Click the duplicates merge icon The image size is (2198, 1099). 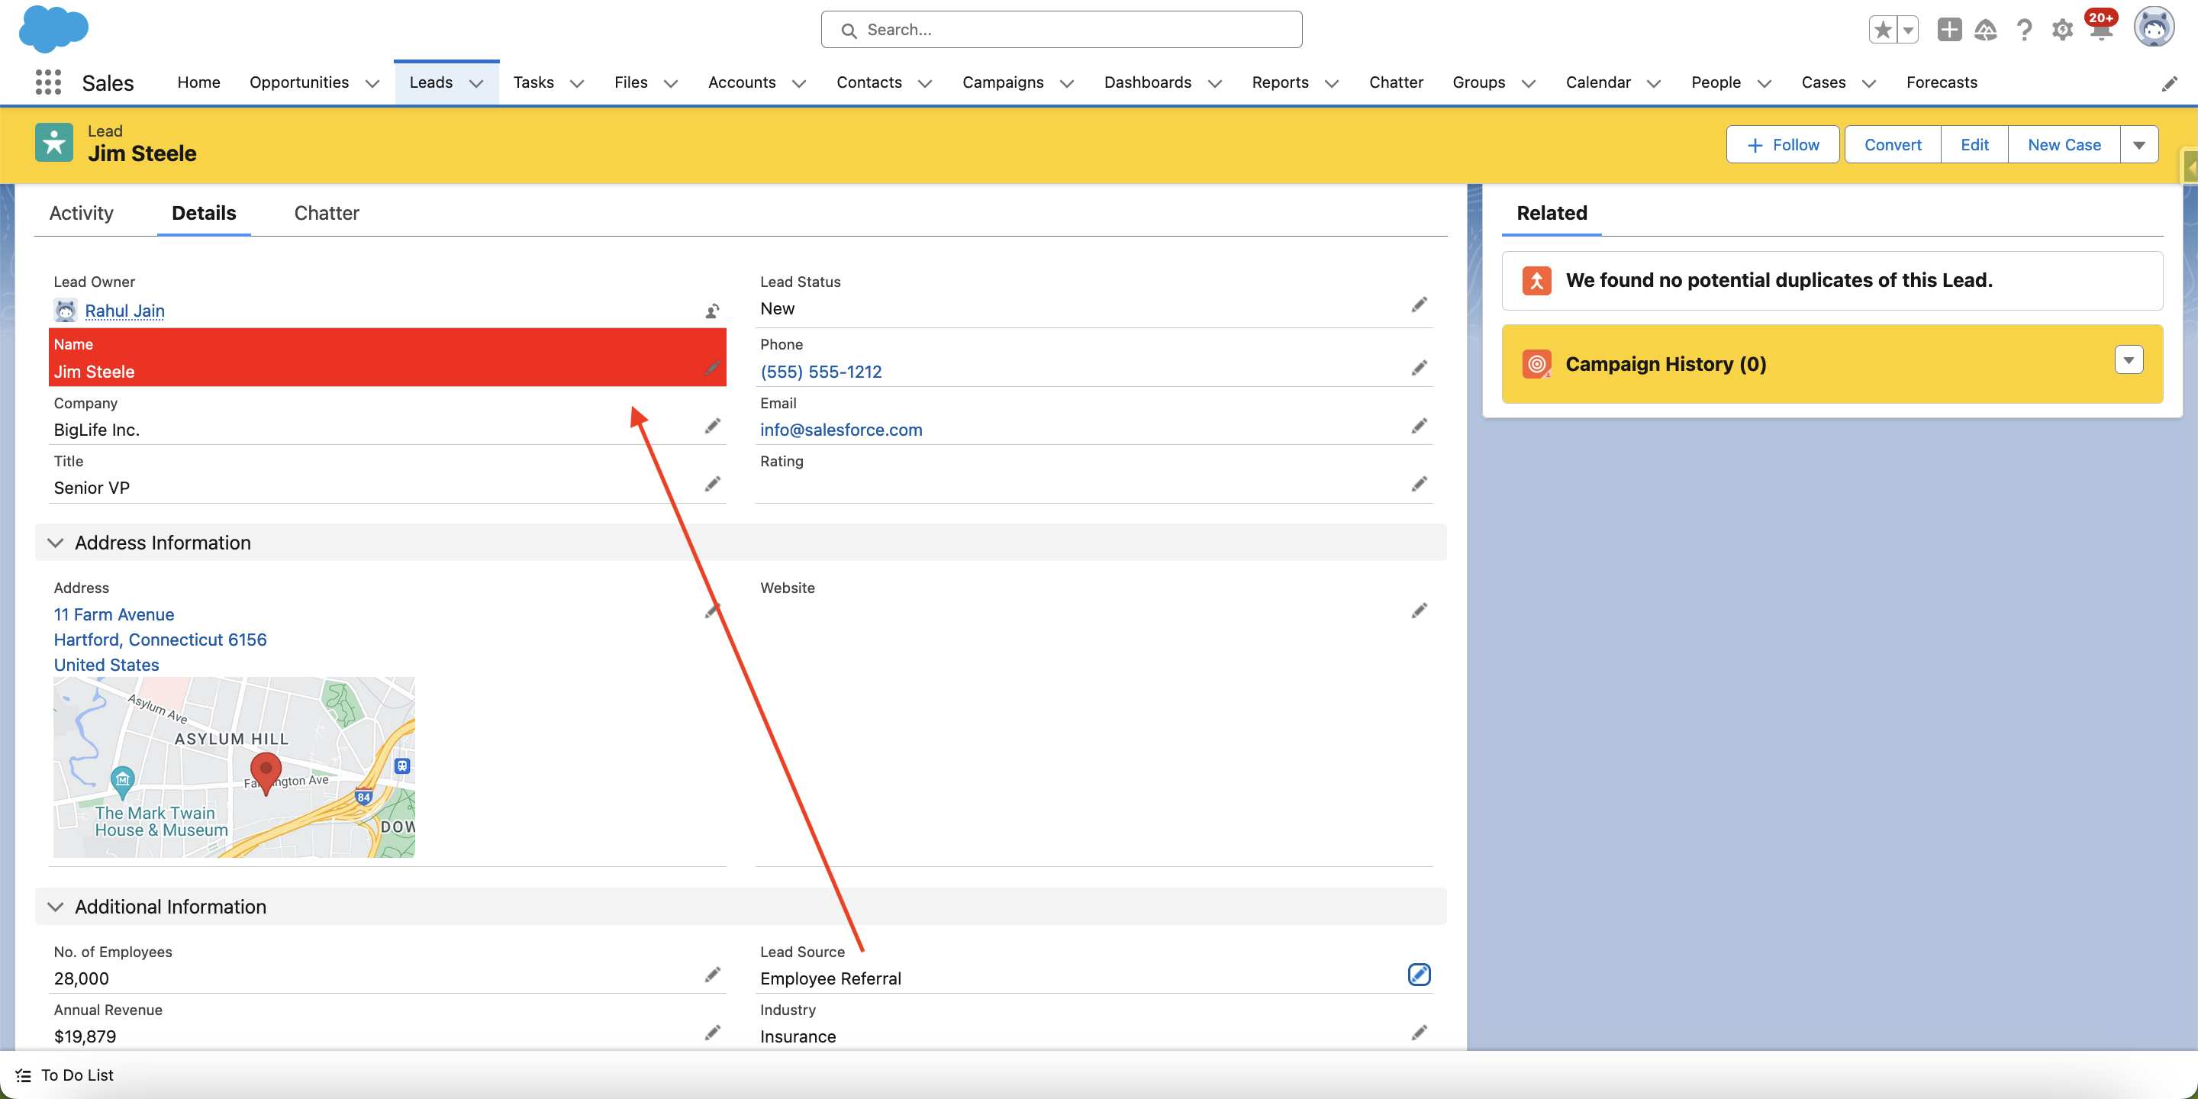pyautogui.click(x=1537, y=280)
